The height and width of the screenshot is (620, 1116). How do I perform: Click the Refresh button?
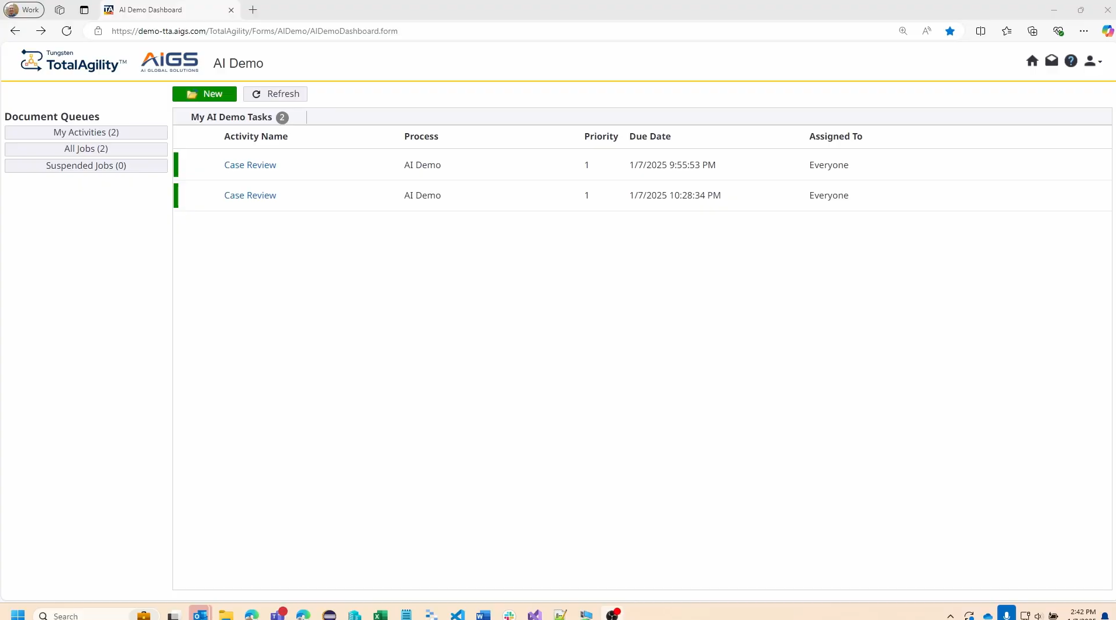275,94
